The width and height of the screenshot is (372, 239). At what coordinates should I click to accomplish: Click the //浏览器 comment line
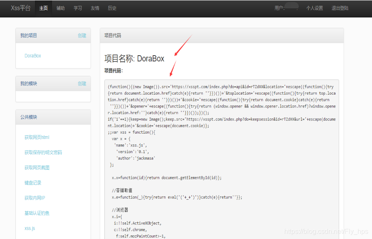[x=120, y=210]
